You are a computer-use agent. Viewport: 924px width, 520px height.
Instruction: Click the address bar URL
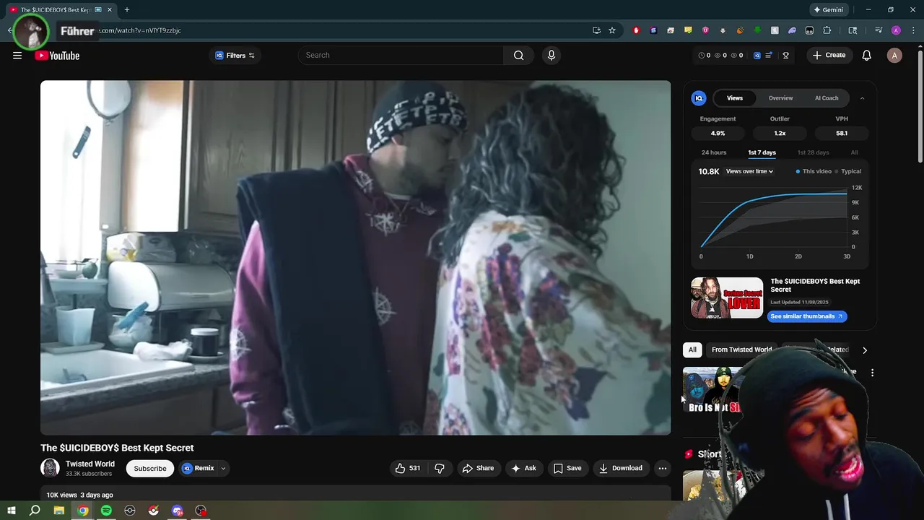tap(141, 30)
